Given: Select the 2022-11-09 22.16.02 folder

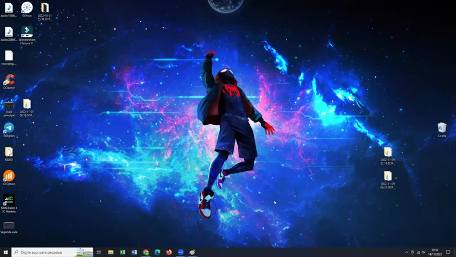Looking at the screenshot, I should (388, 156).
